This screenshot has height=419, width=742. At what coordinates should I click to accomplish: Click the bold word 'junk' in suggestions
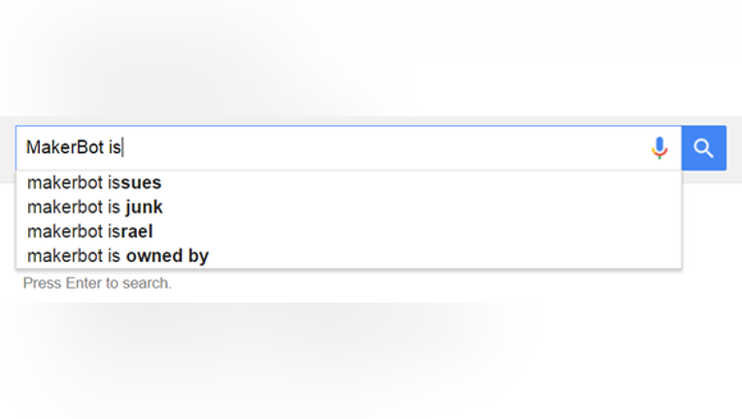coord(144,208)
